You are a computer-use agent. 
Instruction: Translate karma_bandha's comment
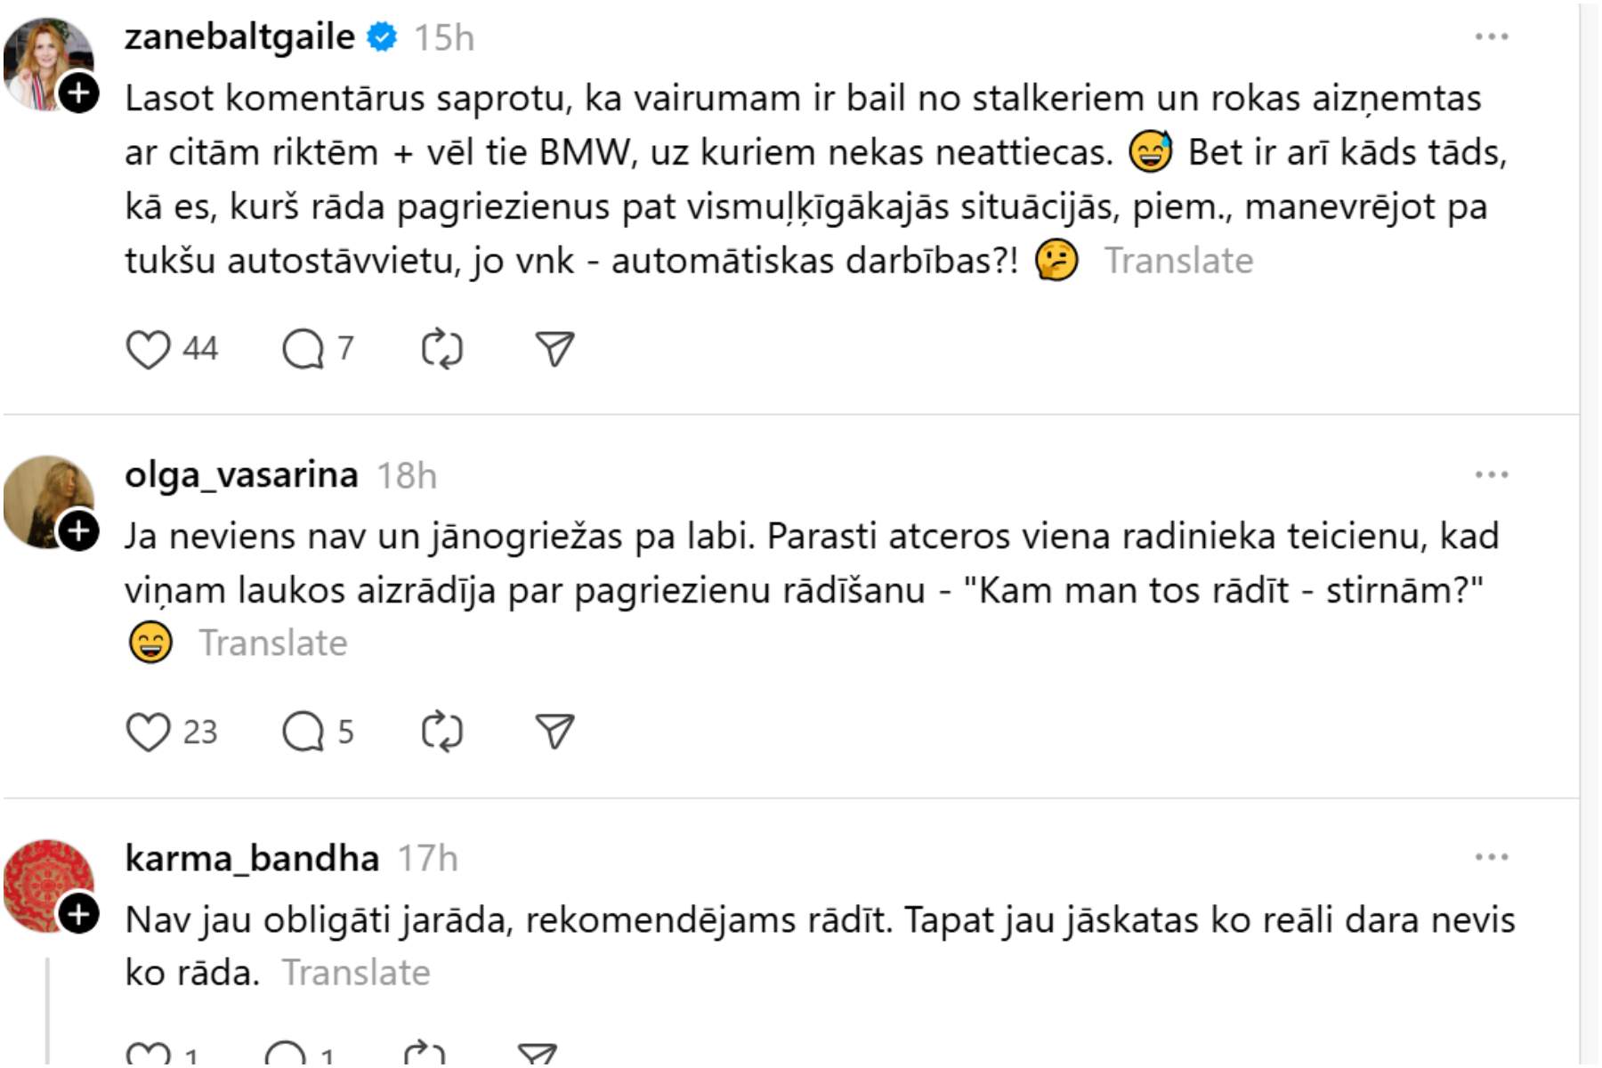(x=356, y=974)
